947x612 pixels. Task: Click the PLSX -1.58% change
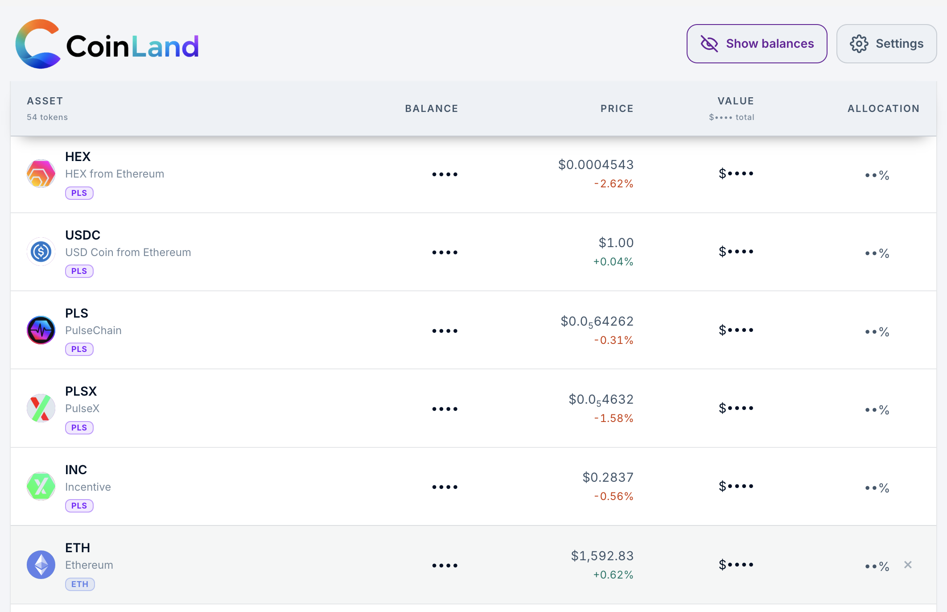[x=613, y=418]
